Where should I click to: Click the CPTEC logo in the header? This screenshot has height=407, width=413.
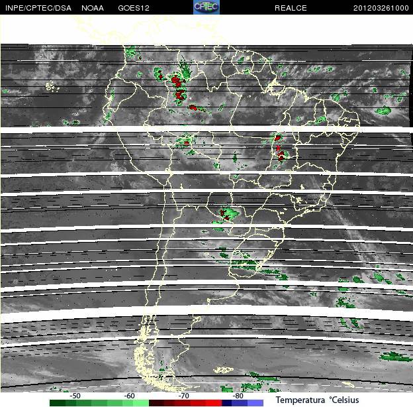coord(206,7)
